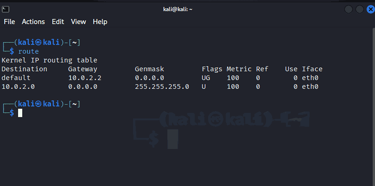This screenshot has width=375, height=186.
Task: Click the Kernel IP routing table line
Action: (x=50, y=60)
